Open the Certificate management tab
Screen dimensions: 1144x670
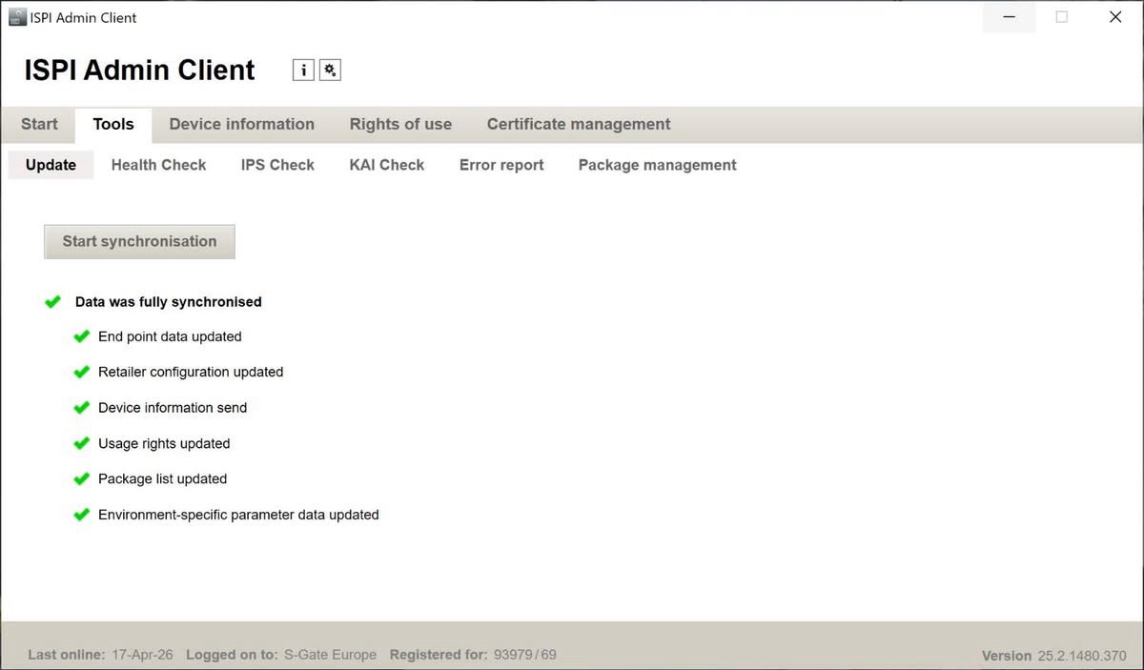pyautogui.click(x=578, y=124)
